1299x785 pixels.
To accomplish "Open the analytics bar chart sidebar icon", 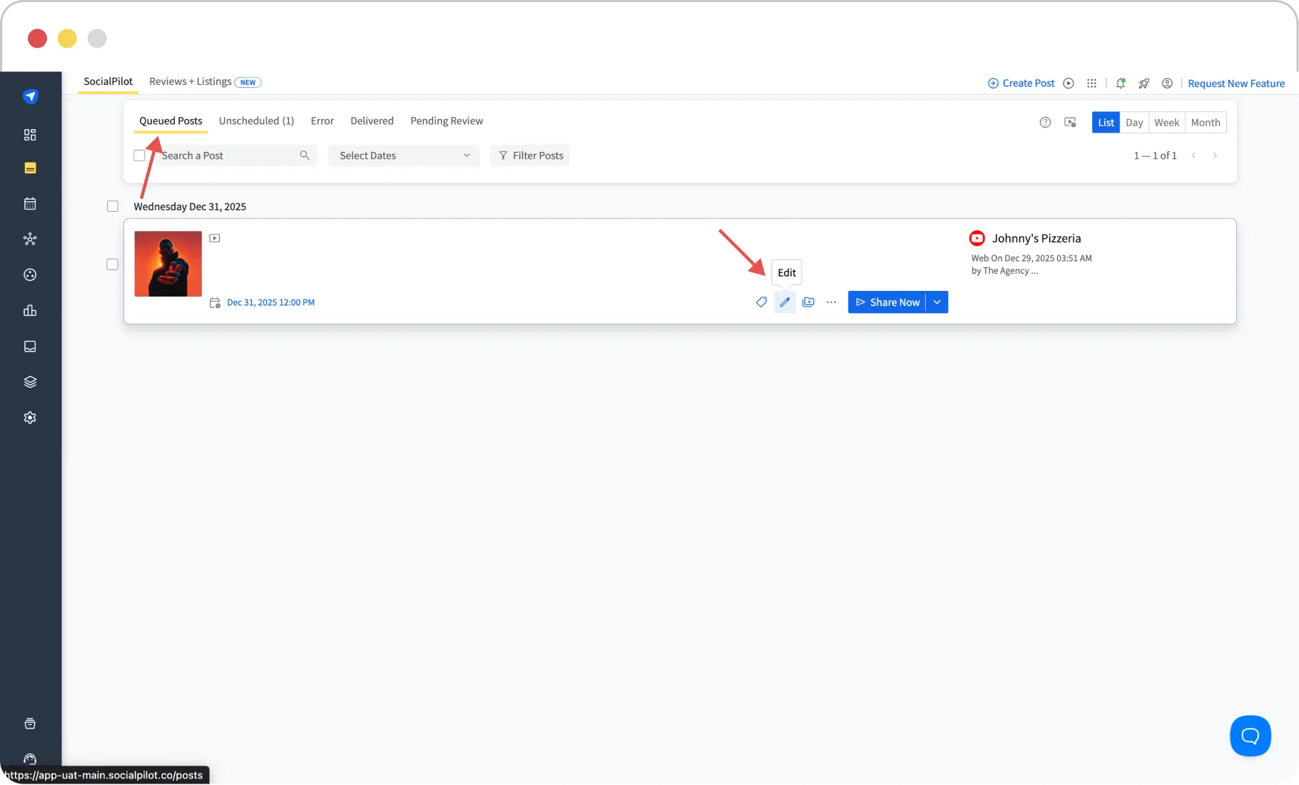I will 30,311.
